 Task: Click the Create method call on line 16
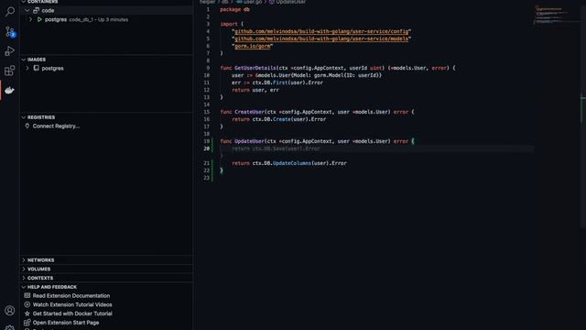(282, 119)
